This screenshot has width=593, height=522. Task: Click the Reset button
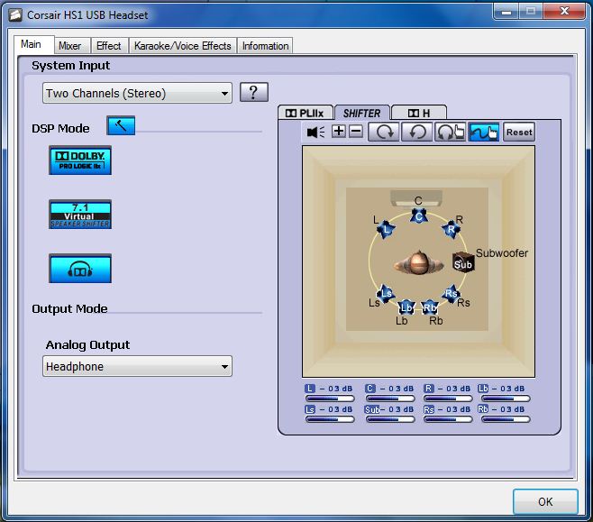click(x=519, y=132)
